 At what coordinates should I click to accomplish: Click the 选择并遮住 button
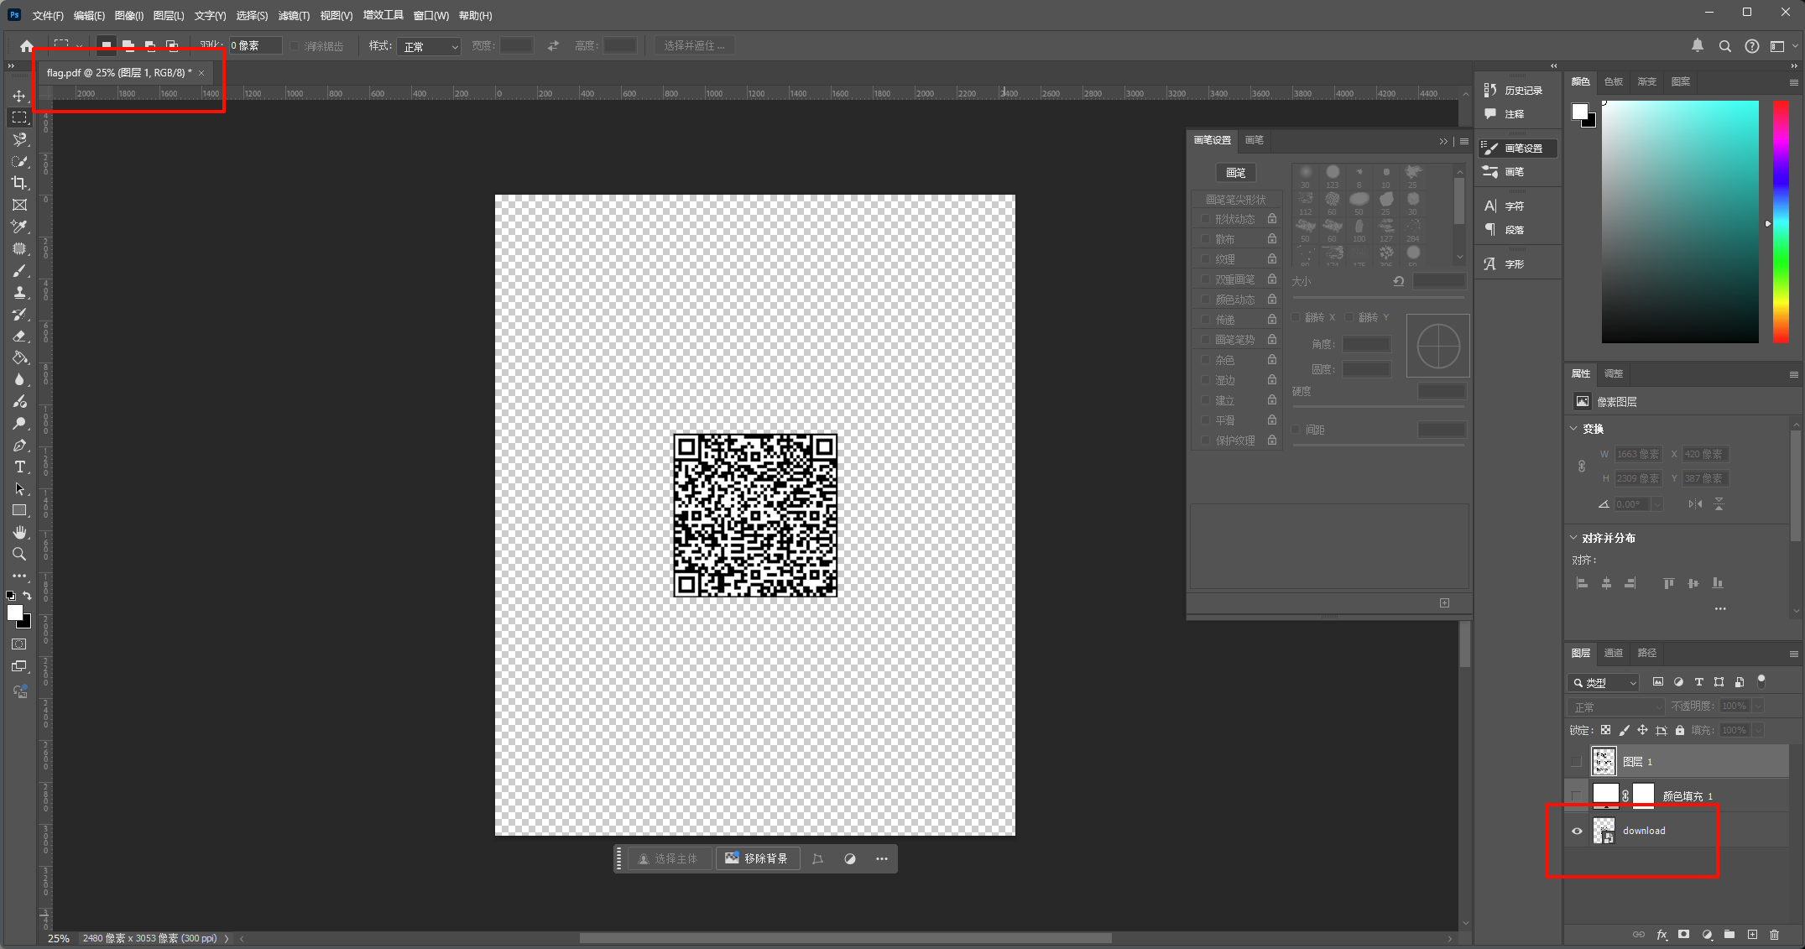pyautogui.click(x=694, y=46)
